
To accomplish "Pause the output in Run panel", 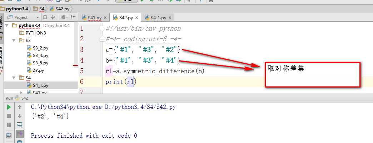I will (x=9, y=125).
